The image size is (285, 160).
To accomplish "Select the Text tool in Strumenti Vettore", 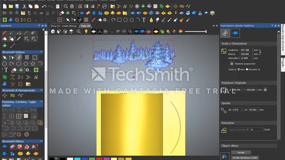I will (x=6, y=70).
